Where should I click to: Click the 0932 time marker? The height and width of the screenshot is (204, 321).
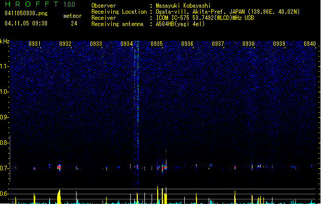tap(65, 44)
